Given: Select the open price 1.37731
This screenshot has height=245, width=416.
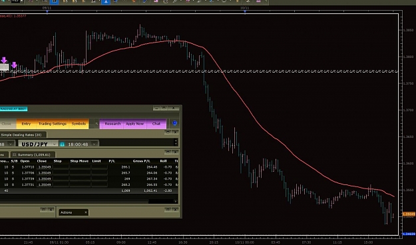Looking at the screenshot, I should pyautogui.click(x=28, y=184).
